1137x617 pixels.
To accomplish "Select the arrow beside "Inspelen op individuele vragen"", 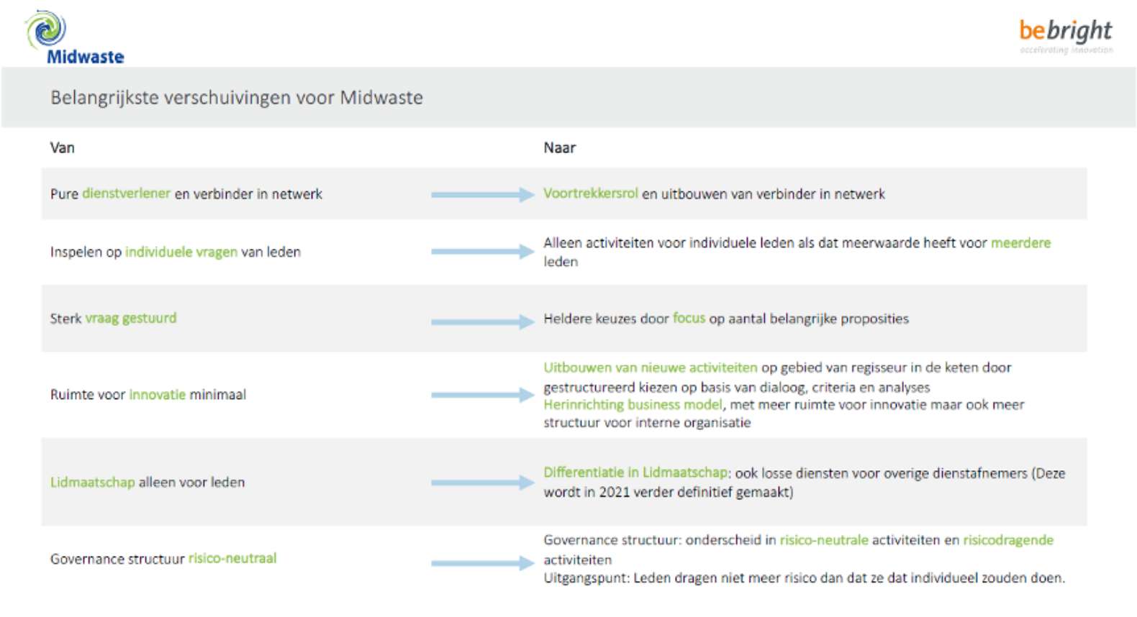I will coord(482,252).
